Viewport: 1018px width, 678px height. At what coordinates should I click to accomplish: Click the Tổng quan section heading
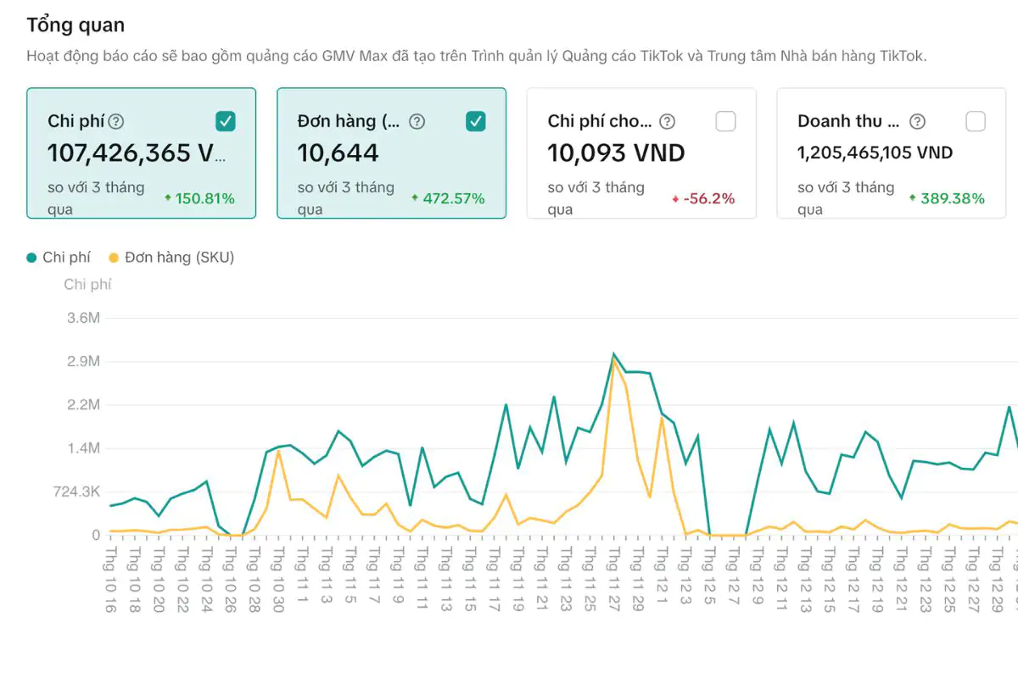(x=76, y=25)
